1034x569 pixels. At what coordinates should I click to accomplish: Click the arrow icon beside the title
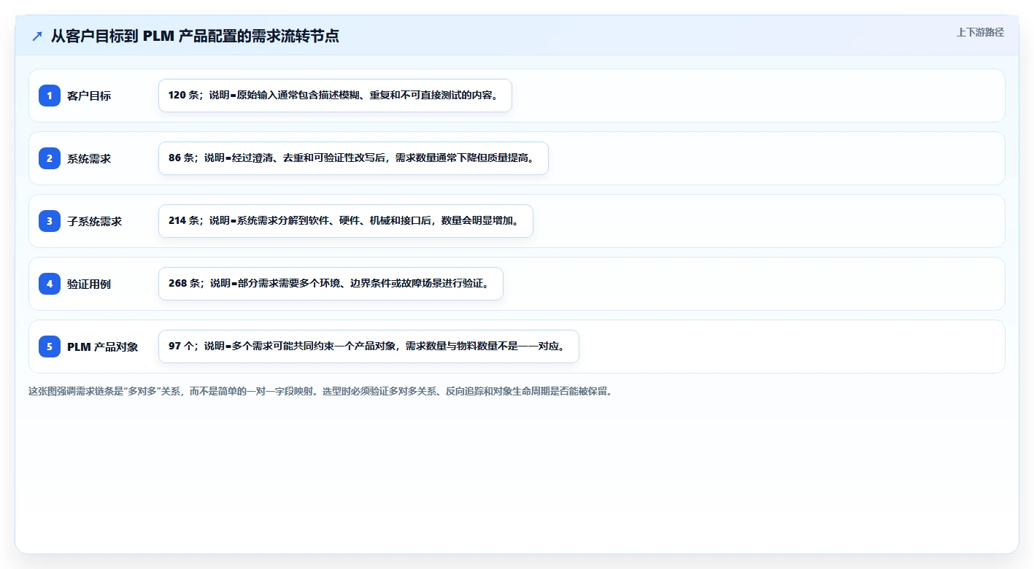[37, 36]
